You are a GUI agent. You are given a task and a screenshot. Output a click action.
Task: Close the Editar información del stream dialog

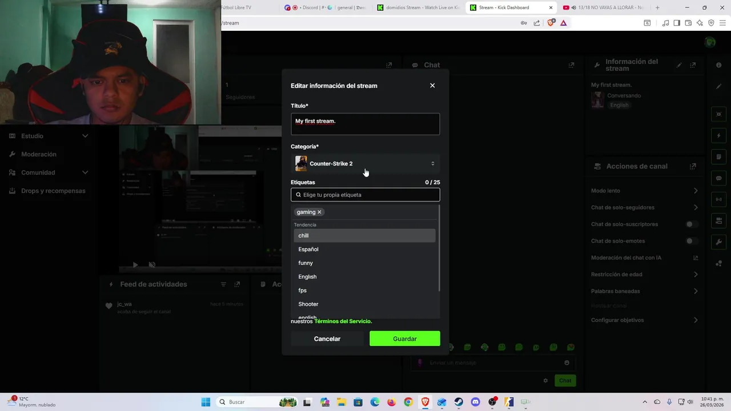coord(432,86)
